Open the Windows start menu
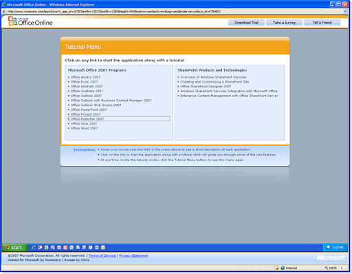The image size is (352, 274). [14, 247]
